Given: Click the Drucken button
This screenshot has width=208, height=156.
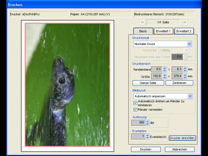Looking at the screenshot, I should (146, 149).
